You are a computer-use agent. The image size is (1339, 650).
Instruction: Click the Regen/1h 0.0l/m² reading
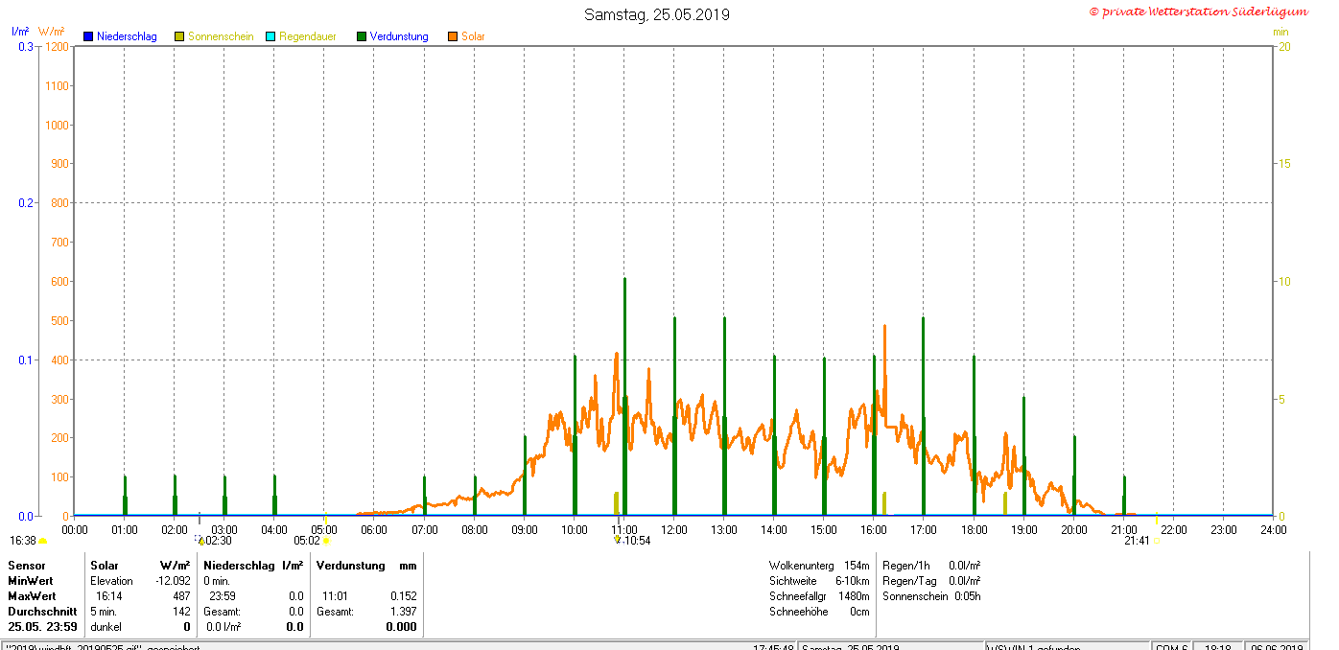point(931,566)
